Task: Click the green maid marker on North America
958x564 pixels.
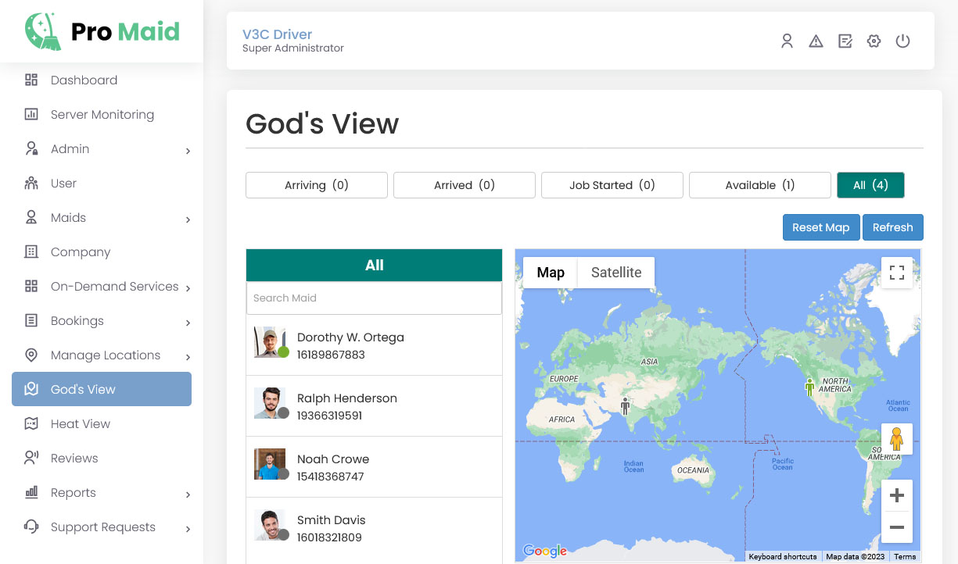Action: click(x=809, y=387)
